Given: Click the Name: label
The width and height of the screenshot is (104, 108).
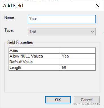Looking at the screenshot, I should [x=10, y=17].
